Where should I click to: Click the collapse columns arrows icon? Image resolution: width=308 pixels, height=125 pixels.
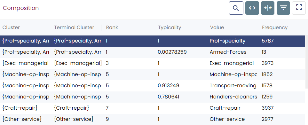click(x=268, y=8)
